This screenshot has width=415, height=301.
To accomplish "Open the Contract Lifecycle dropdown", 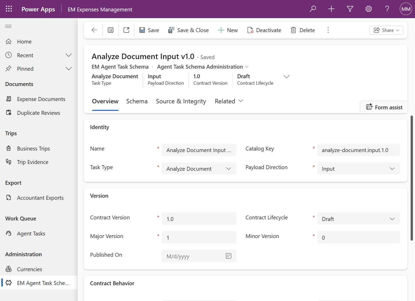I will pyautogui.click(x=359, y=219).
